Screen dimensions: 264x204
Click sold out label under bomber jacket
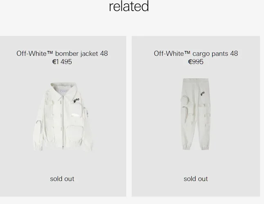(62, 179)
